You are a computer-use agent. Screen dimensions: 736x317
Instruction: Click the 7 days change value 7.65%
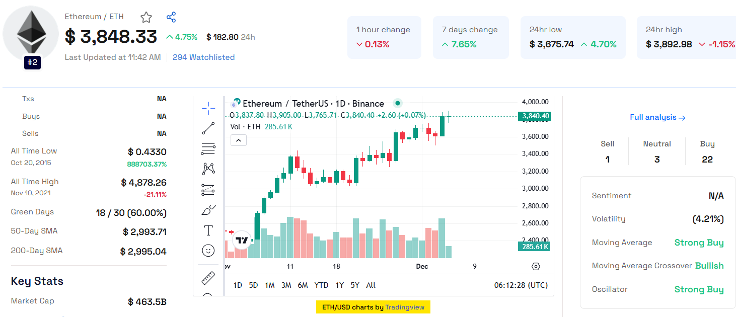(464, 44)
